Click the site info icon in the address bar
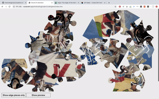This screenshot has height=99, width=159. pos(14,7)
